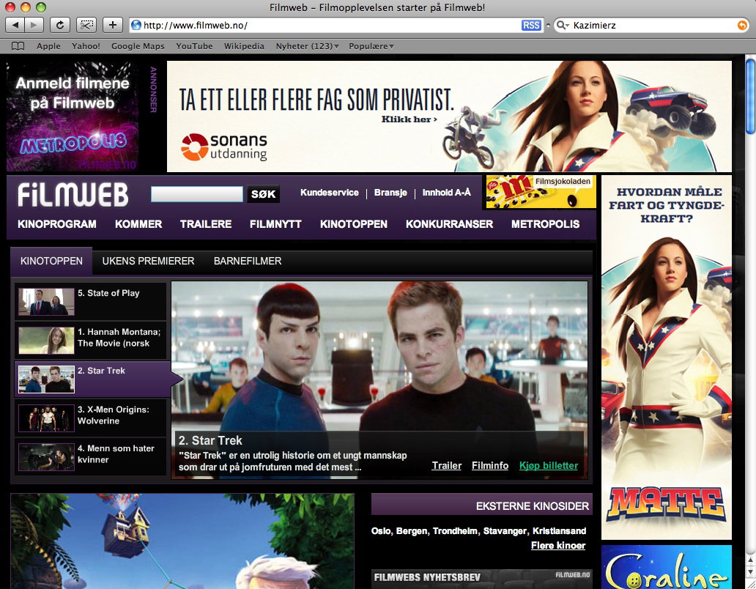Open the bookmarks book icon
Image resolution: width=756 pixels, height=589 pixels.
pos(18,46)
